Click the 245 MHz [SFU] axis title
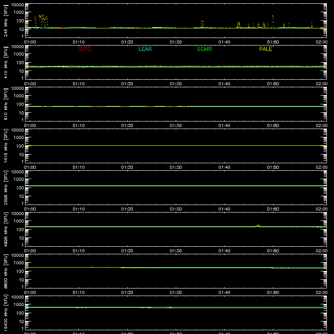Viewport: 334px width, 334px height. [x=5, y=20]
